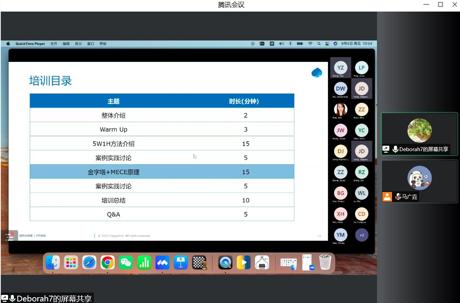Click the Spotlight search icon in the menu bar
The height and width of the screenshot is (303, 460).
pyautogui.click(x=319, y=44)
